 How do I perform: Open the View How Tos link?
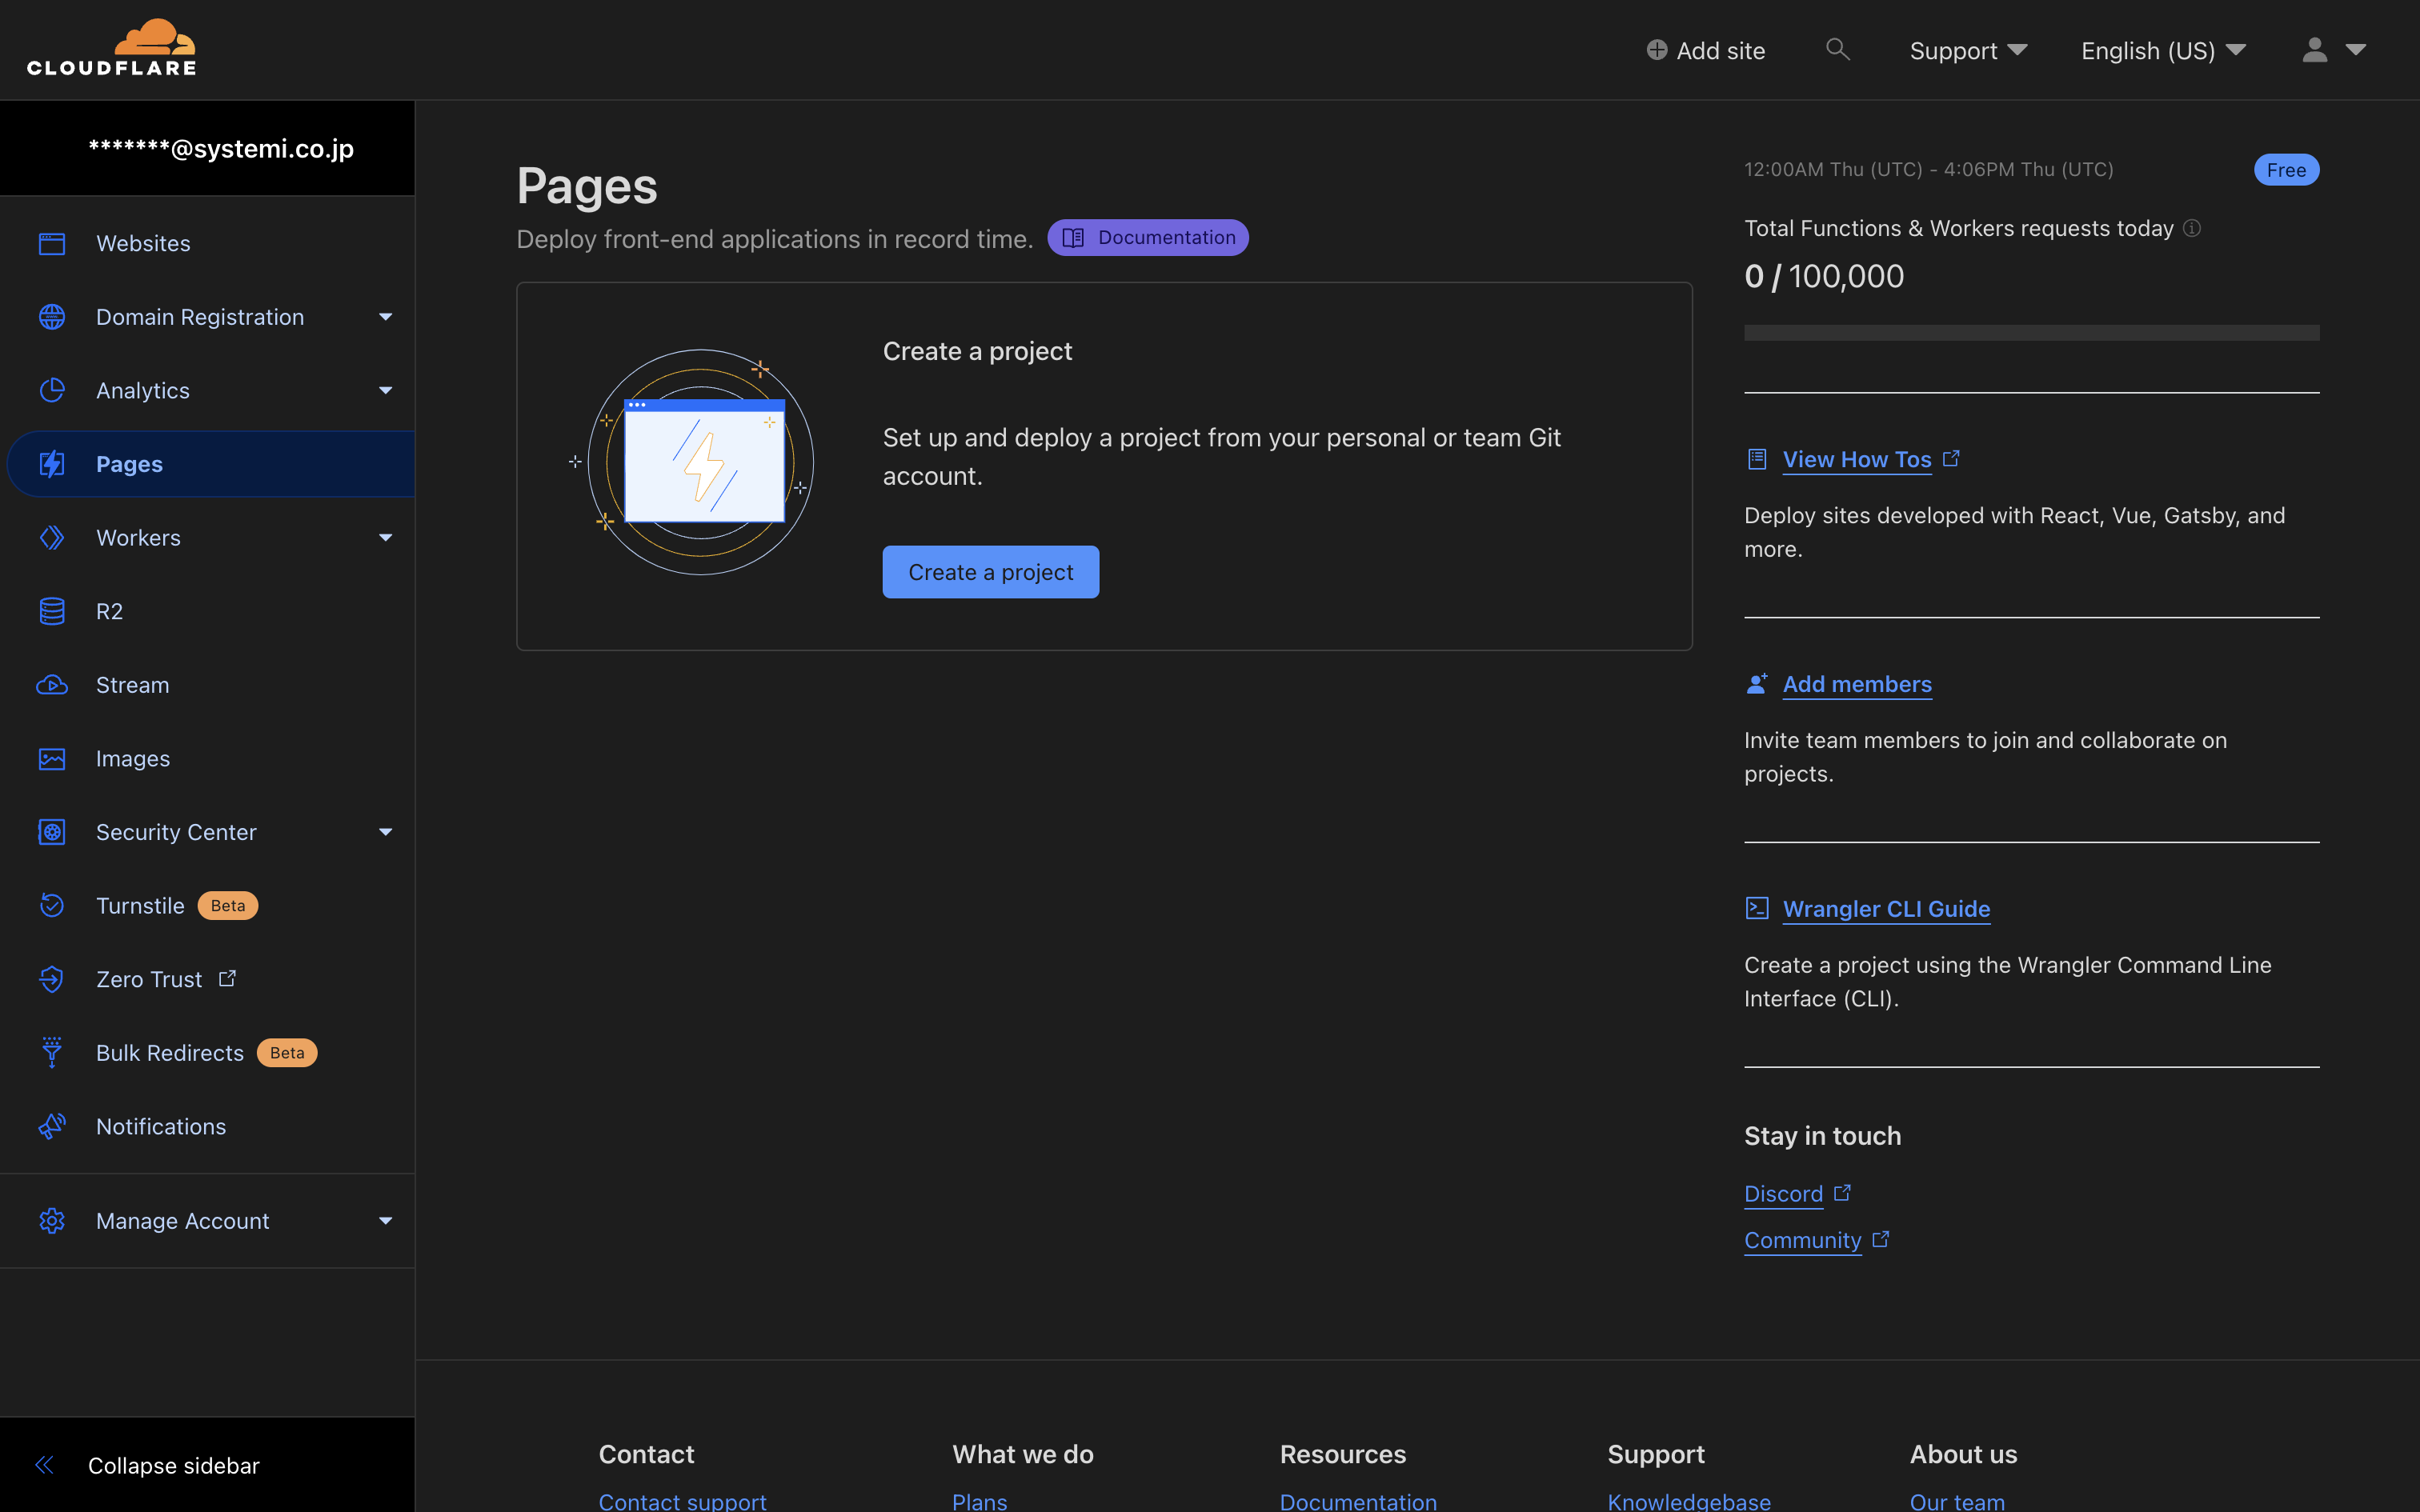pyautogui.click(x=1857, y=459)
